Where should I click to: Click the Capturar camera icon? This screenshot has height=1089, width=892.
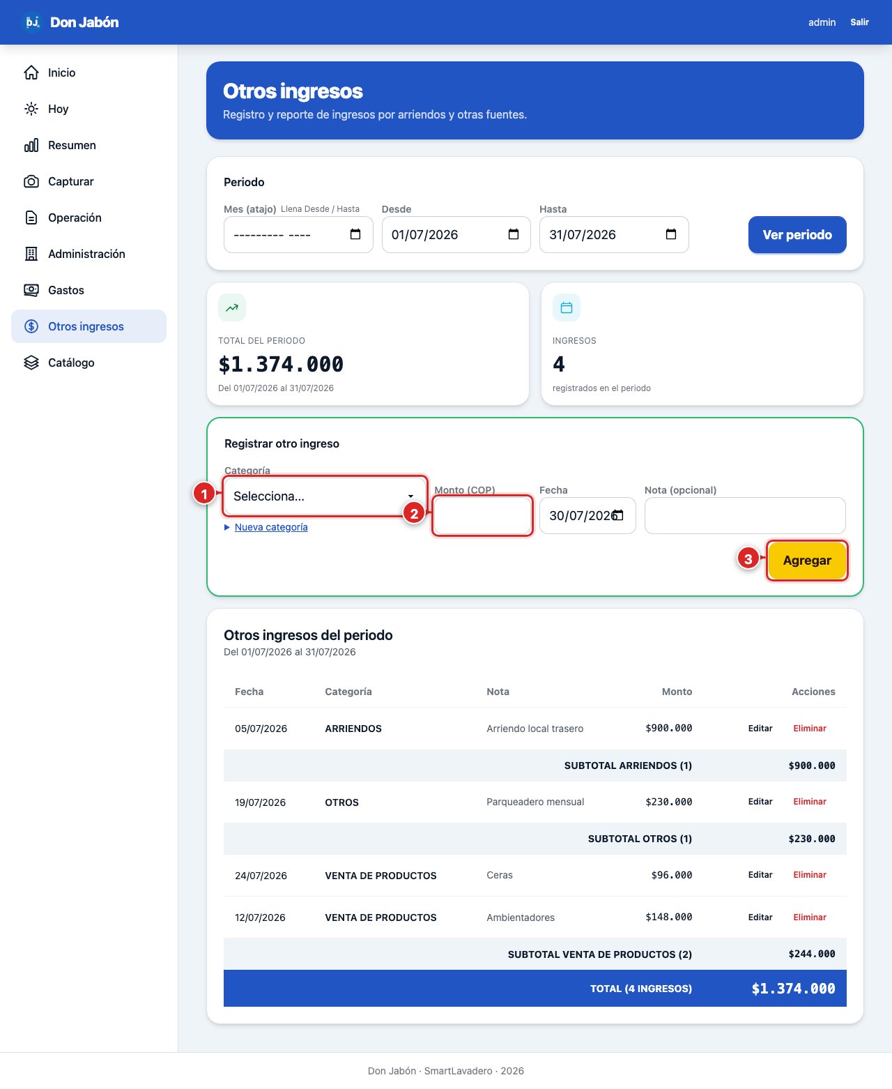pos(31,181)
